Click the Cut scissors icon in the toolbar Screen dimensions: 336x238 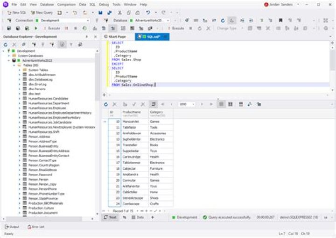[x=120, y=13]
